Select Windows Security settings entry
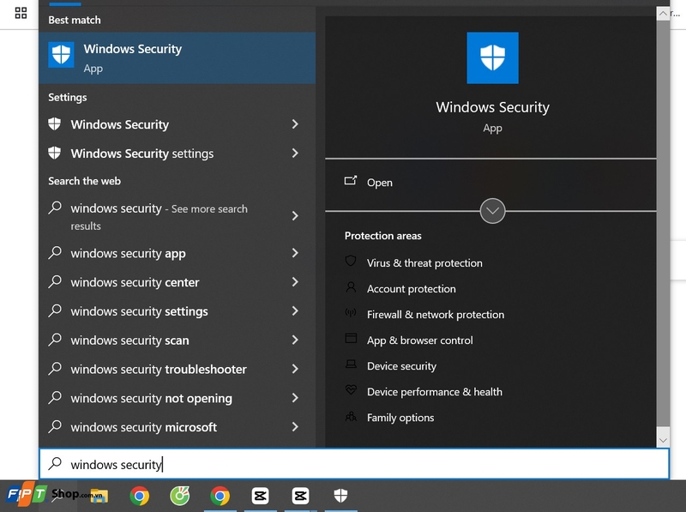The image size is (686, 512). pos(178,154)
